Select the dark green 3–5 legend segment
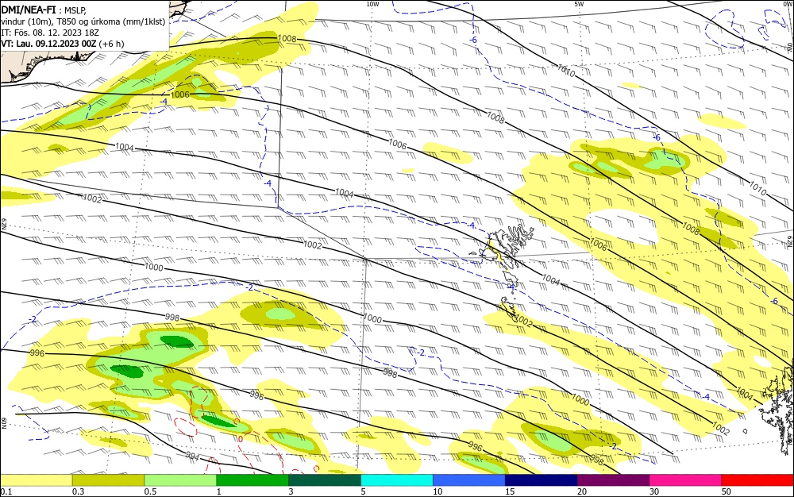This screenshot has width=794, height=497. coord(325,480)
